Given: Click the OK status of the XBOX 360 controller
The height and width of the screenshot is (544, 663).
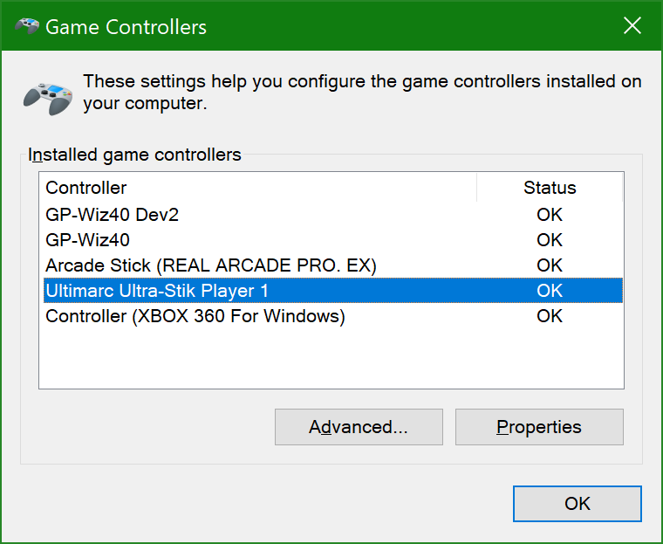Looking at the screenshot, I should click(x=550, y=316).
